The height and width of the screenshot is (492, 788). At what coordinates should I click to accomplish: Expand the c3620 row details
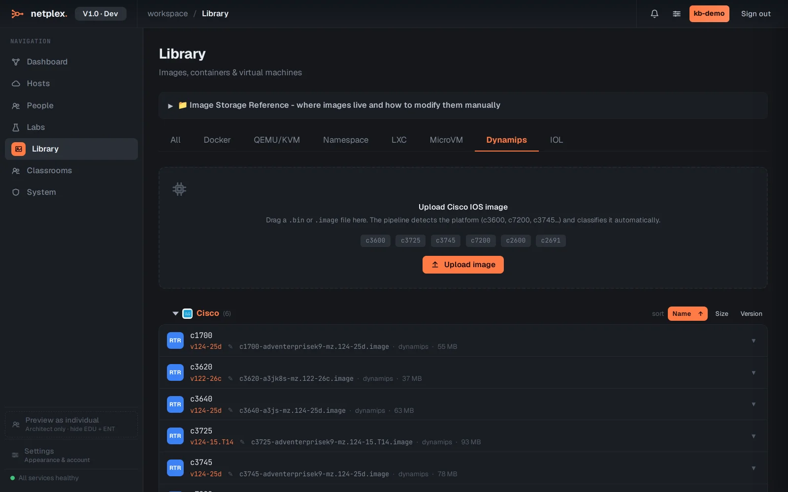(754, 372)
